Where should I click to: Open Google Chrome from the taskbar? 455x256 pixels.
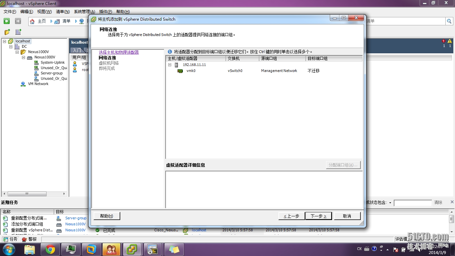pyautogui.click(x=50, y=249)
